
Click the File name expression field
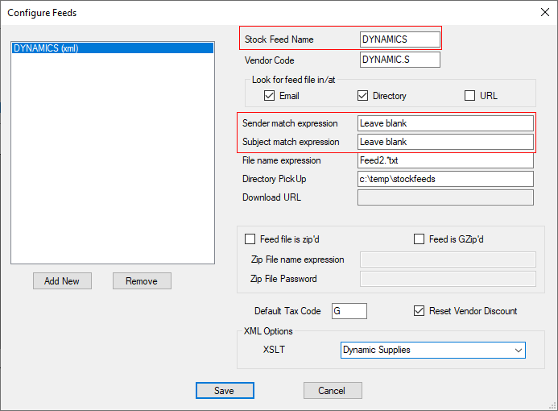(445, 160)
